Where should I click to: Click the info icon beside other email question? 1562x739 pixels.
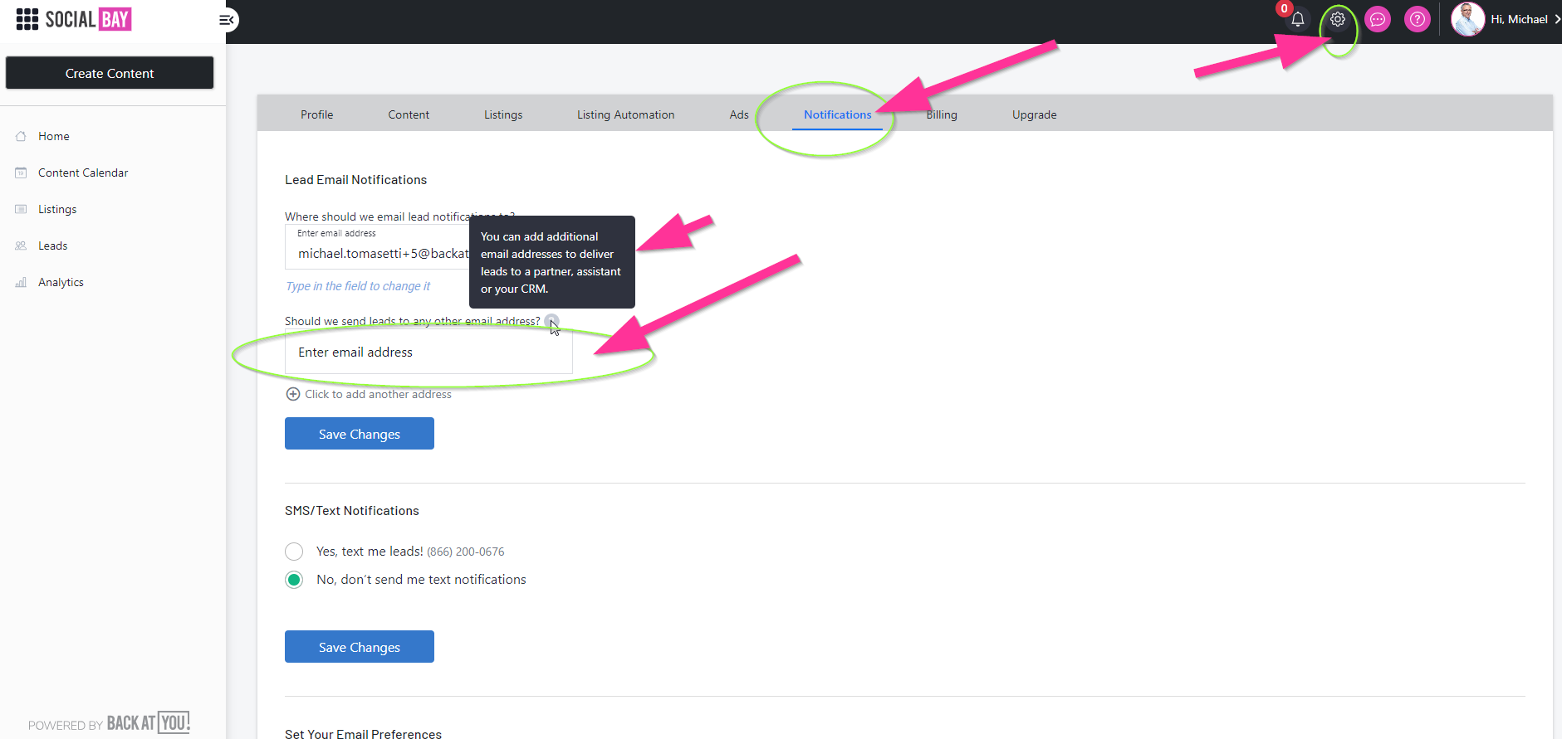tap(551, 321)
